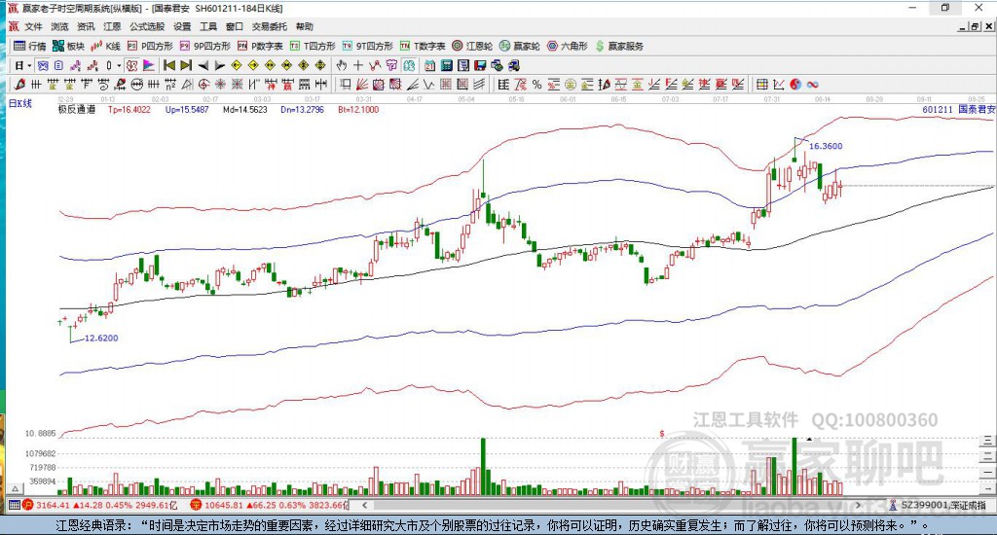Screen dimensions: 997x535
Task: Open the 帮助 menu
Action: [x=305, y=26]
